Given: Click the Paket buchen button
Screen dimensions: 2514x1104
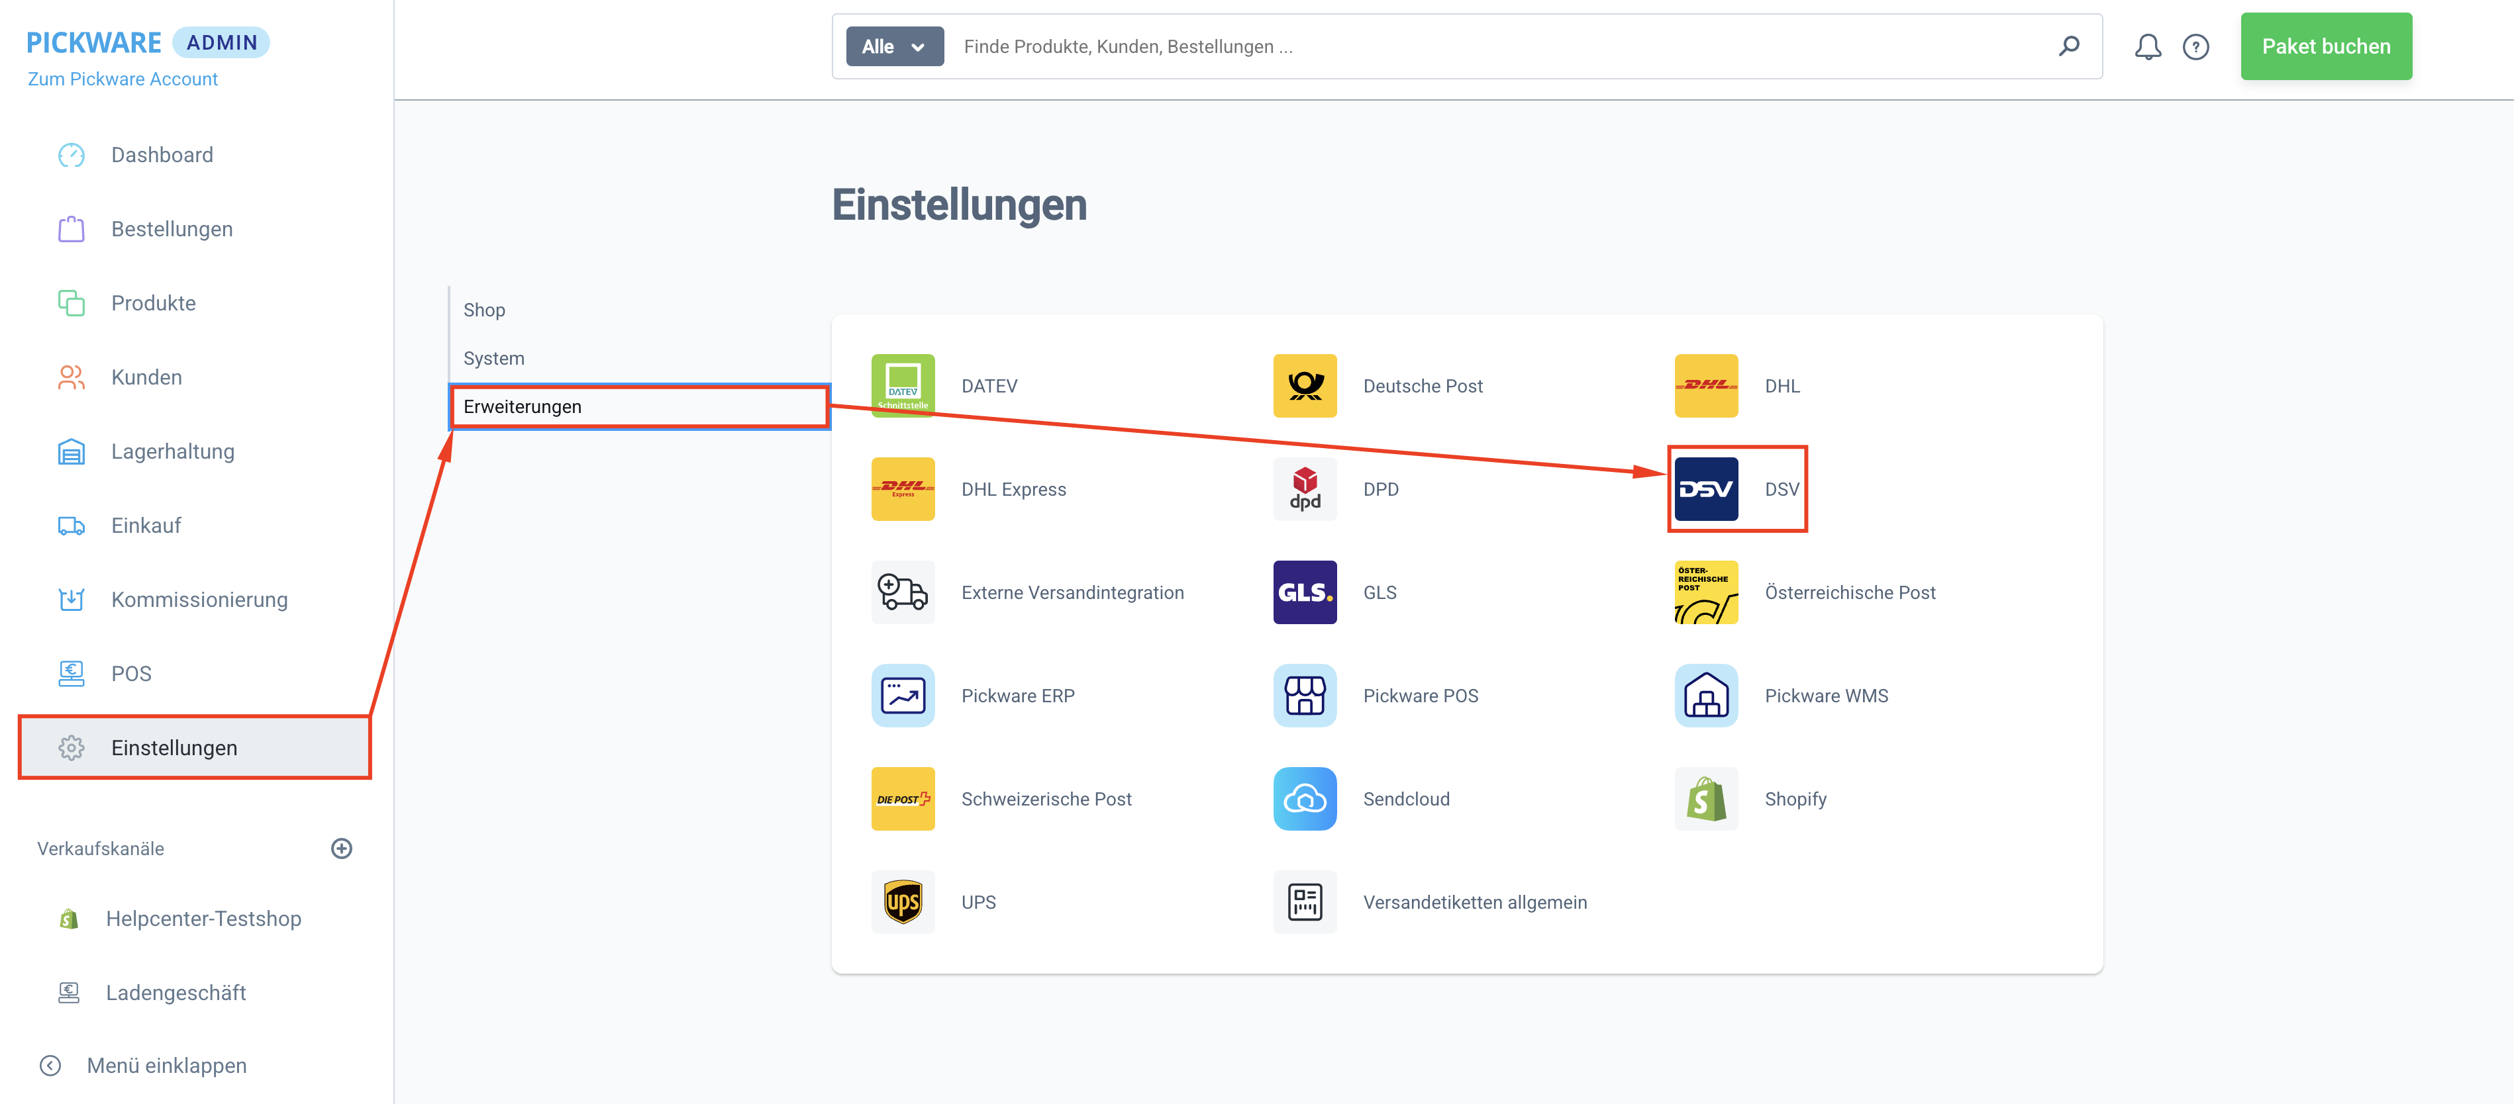Looking at the screenshot, I should [2326, 46].
